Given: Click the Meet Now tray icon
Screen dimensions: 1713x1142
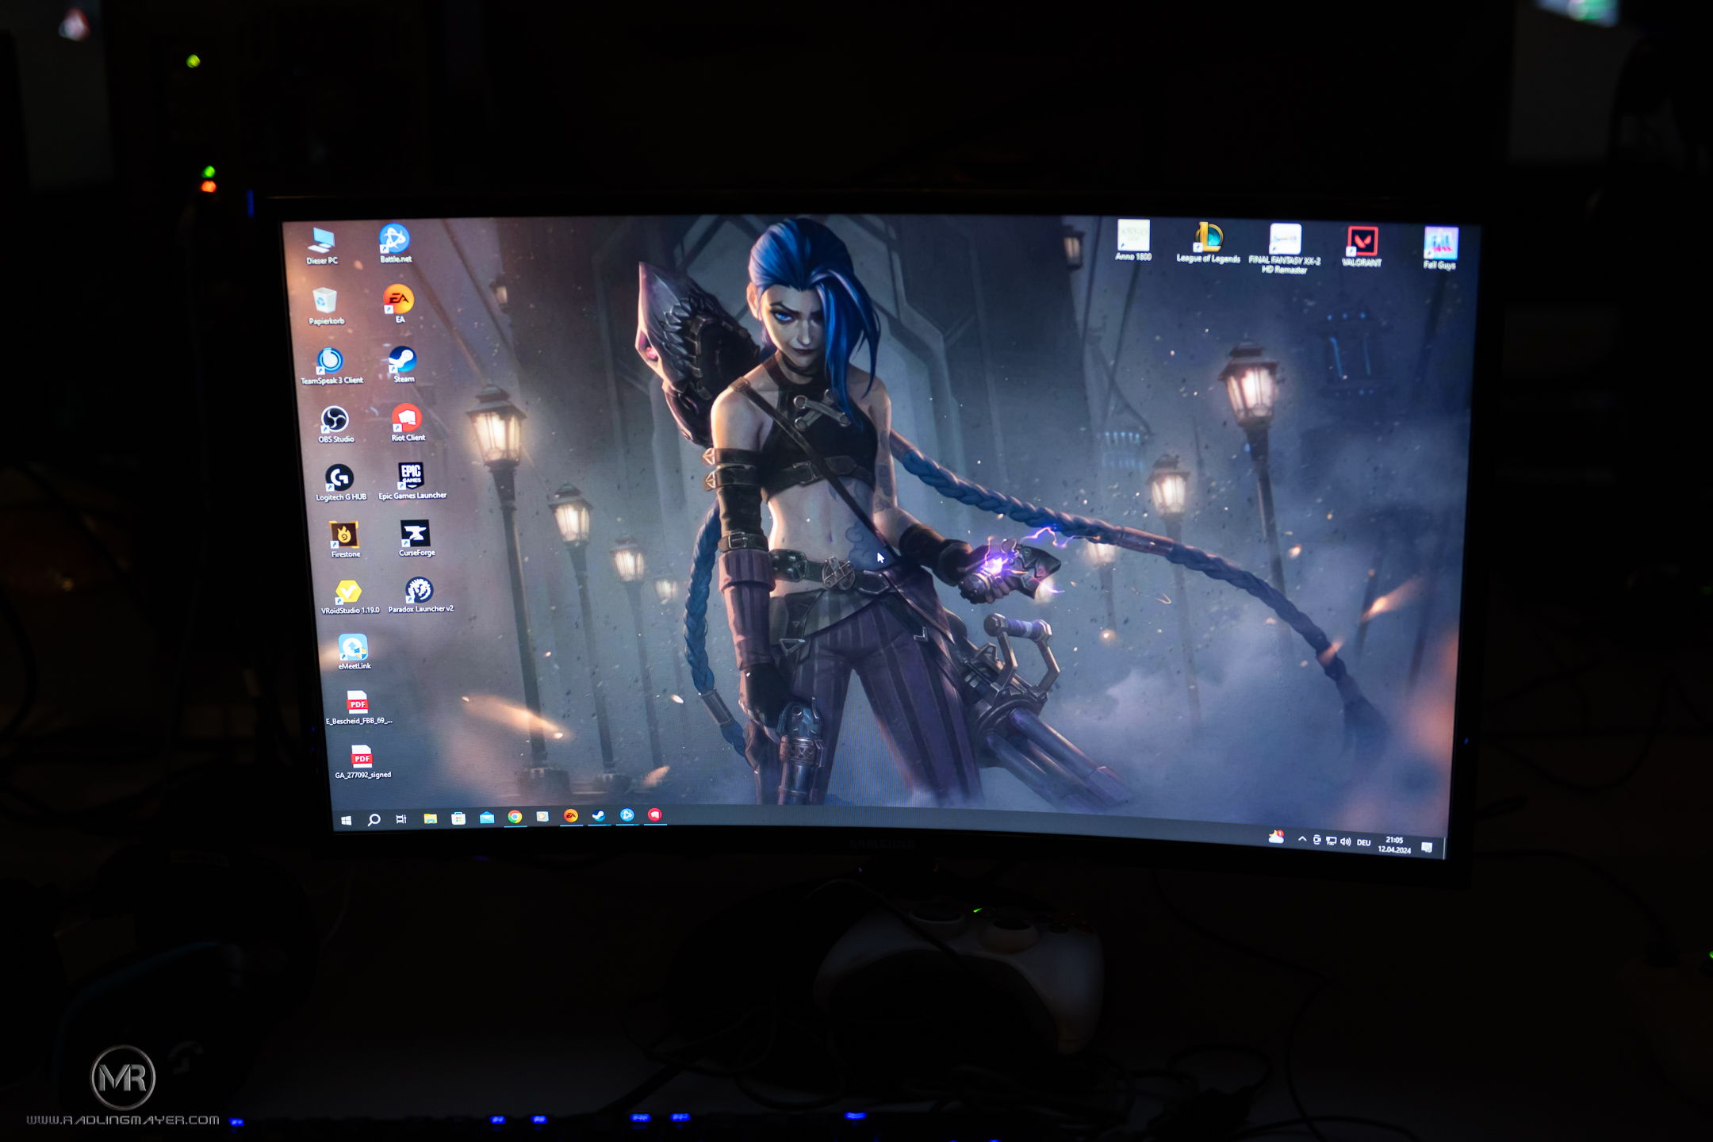Looking at the screenshot, I should 1316,840.
